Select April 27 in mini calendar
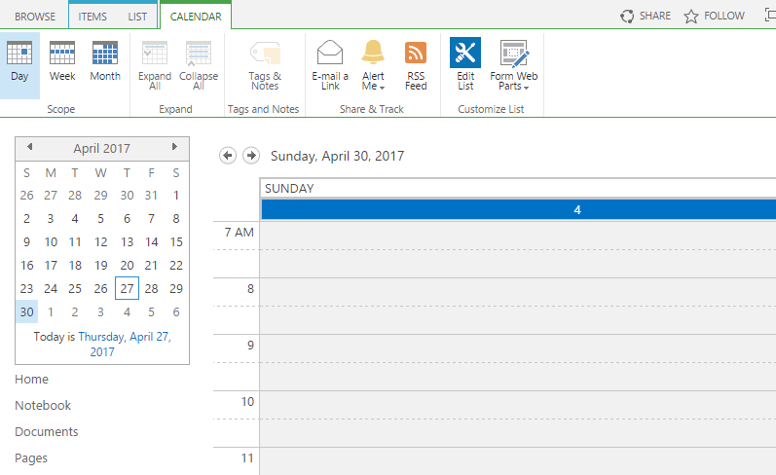This screenshot has width=776, height=475. (x=127, y=288)
